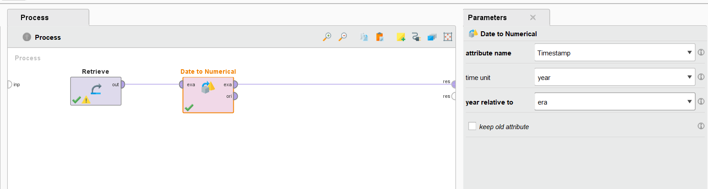Open the time unit dropdown showing year
This screenshot has height=189, width=708.
pyautogui.click(x=614, y=77)
